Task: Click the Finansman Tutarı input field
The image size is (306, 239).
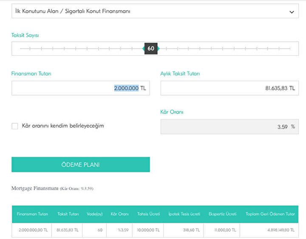Action: [x=81, y=88]
